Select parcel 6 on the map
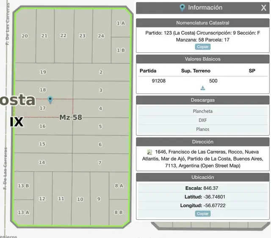Screen dimensions: 271x238 100,144
